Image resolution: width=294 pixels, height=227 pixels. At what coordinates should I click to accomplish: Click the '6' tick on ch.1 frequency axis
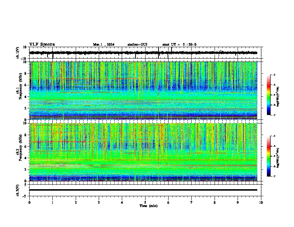click(26, 85)
